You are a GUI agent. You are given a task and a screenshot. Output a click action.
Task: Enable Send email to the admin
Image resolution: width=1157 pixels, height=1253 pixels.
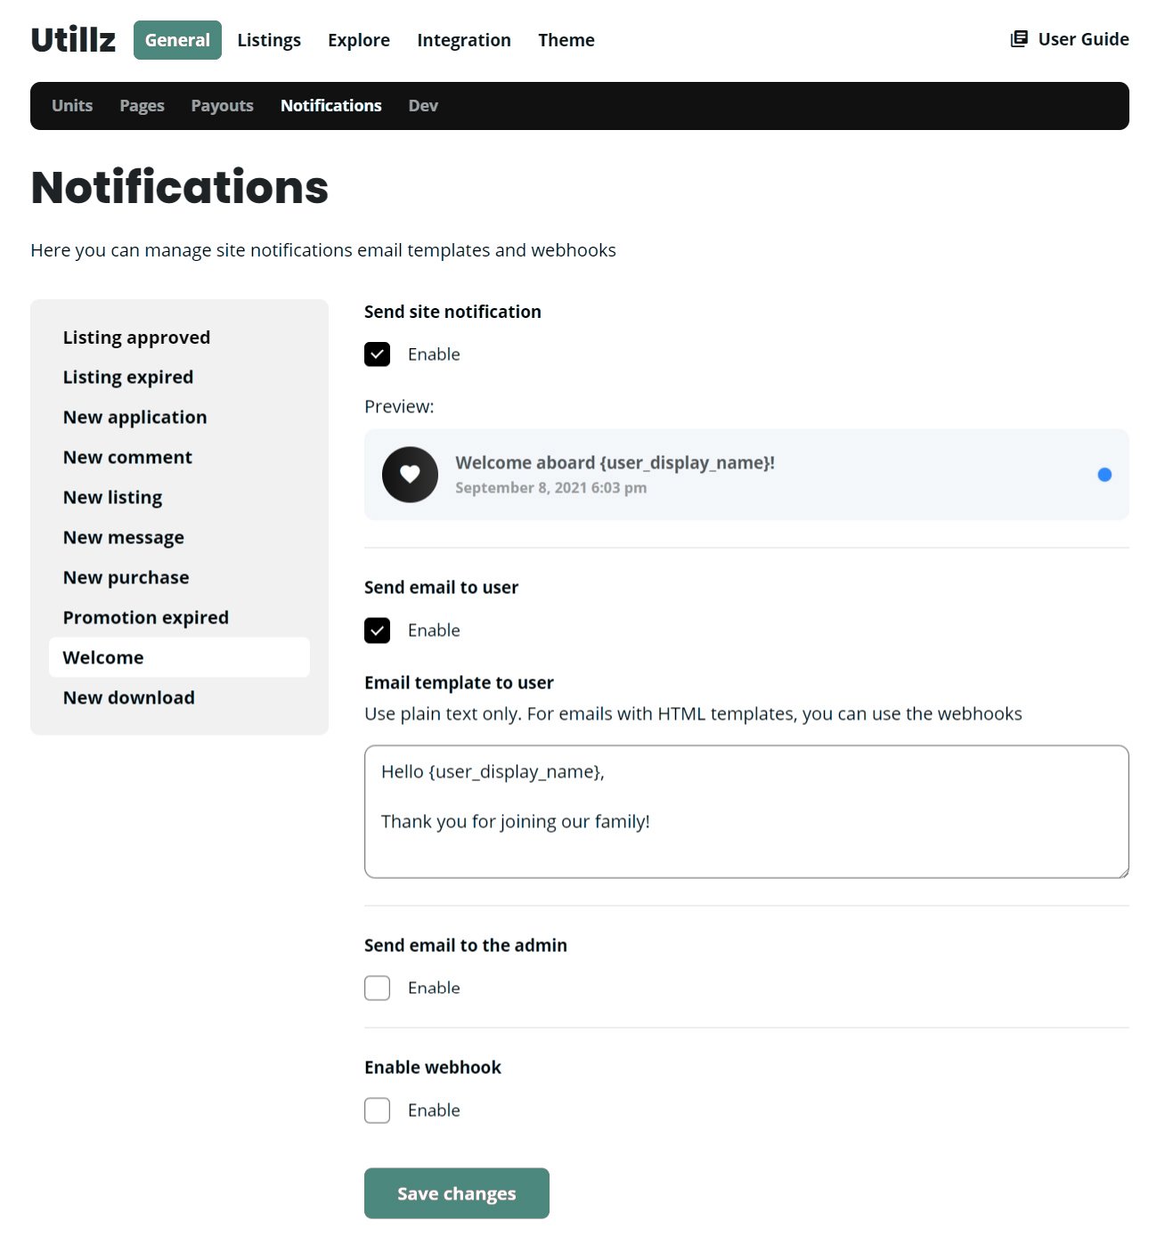(x=378, y=988)
